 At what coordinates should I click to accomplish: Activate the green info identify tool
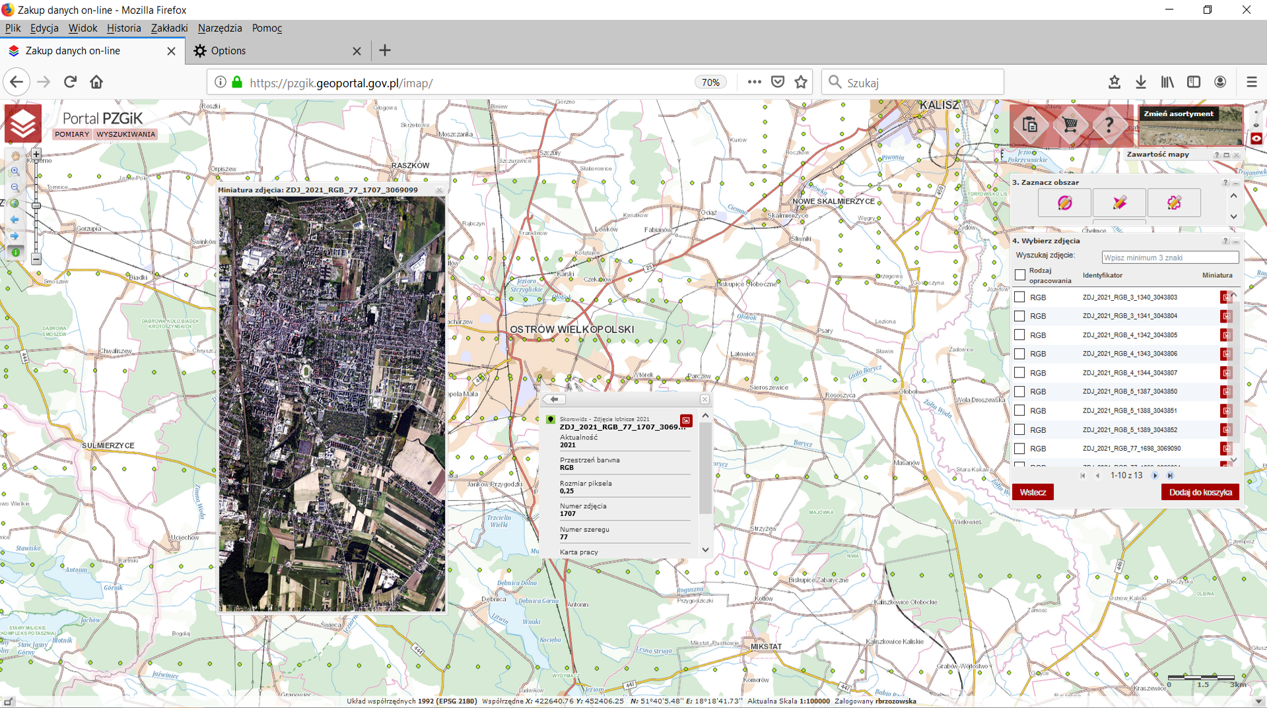[x=15, y=253]
